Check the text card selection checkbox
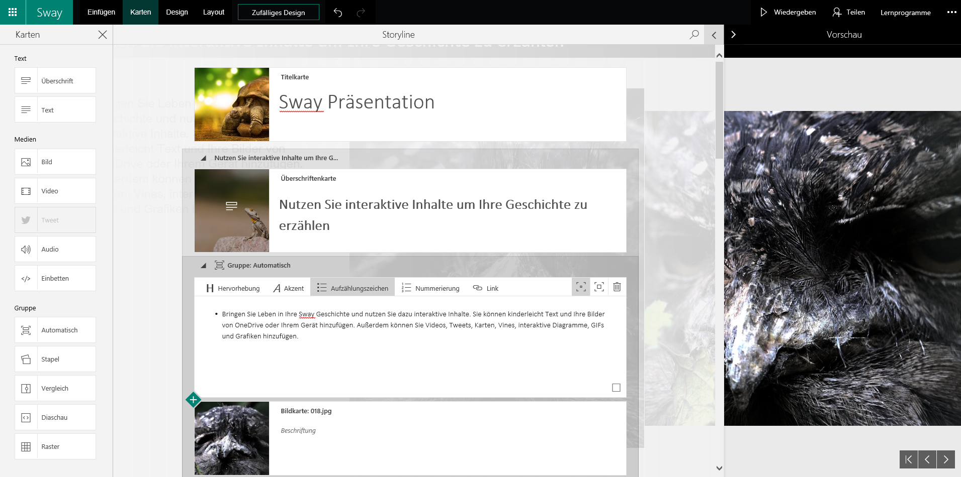The image size is (961, 477). click(x=616, y=388)
